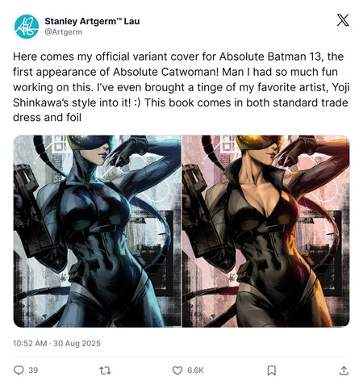Repost this tweet via retweet icon
Screen dimensions: 363x389
[105, 370]
